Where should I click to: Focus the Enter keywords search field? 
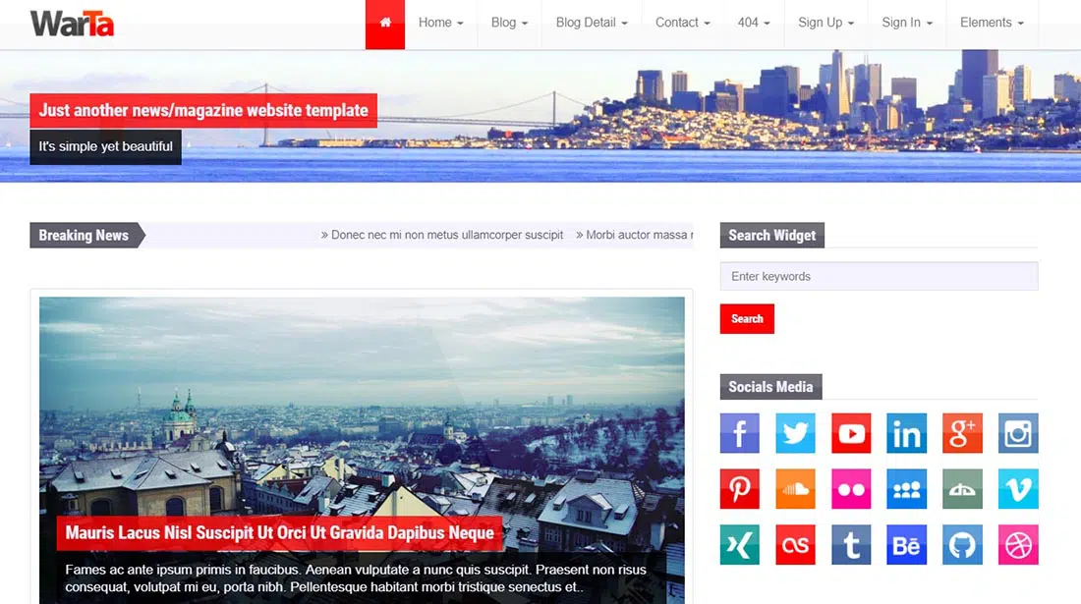coord(879,276)
